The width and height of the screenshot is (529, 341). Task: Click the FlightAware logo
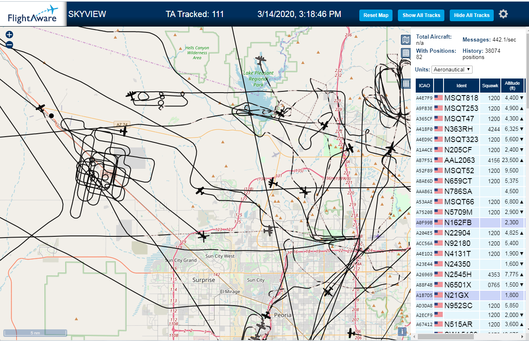(x=33, y=14)
